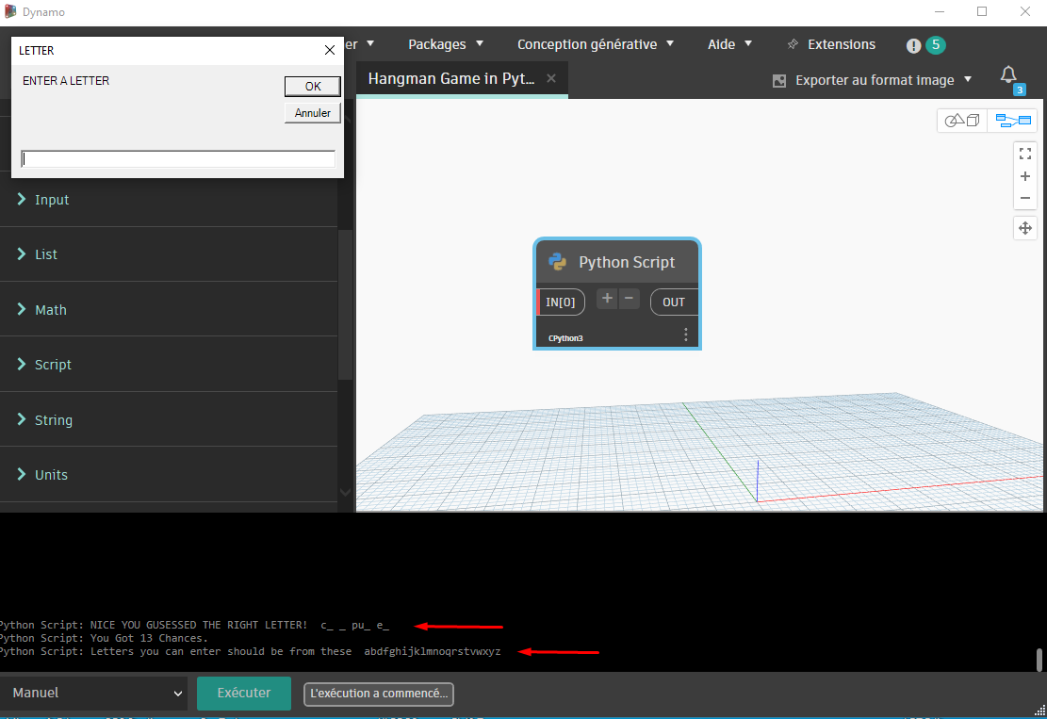Click the CPython3 engine label
The image size is (1047, 719).
565,338
